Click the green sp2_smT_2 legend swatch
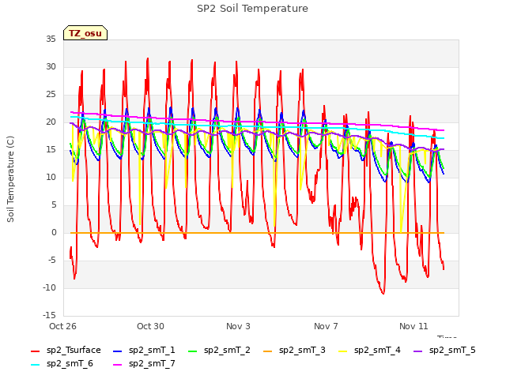Viewport: 506px width, 379px height. [193, 351]
